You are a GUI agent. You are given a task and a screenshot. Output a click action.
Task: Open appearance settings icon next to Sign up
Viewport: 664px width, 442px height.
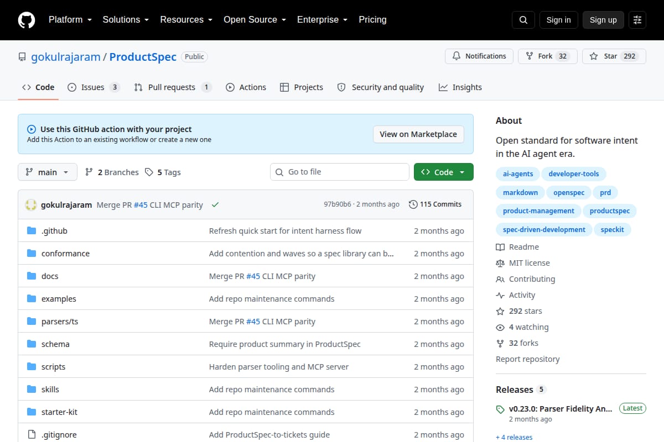click(637, 20)
